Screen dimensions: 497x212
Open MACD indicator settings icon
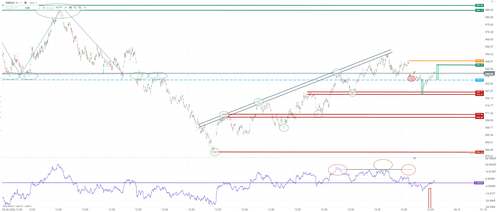(x=4, y=206)
